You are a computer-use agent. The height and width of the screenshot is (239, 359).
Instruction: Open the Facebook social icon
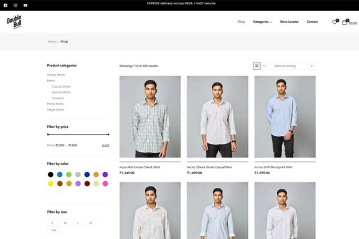coord(6,5)
